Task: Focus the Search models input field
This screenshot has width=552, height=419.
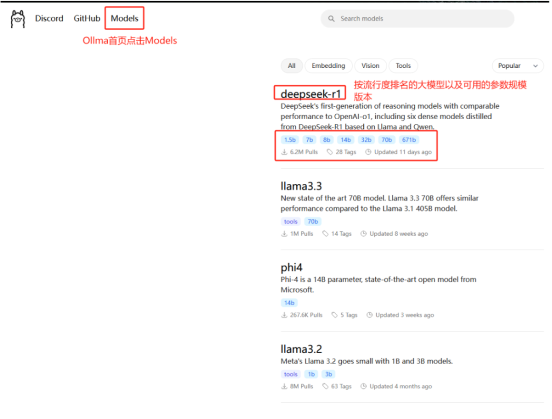Action: coord(417,19)
